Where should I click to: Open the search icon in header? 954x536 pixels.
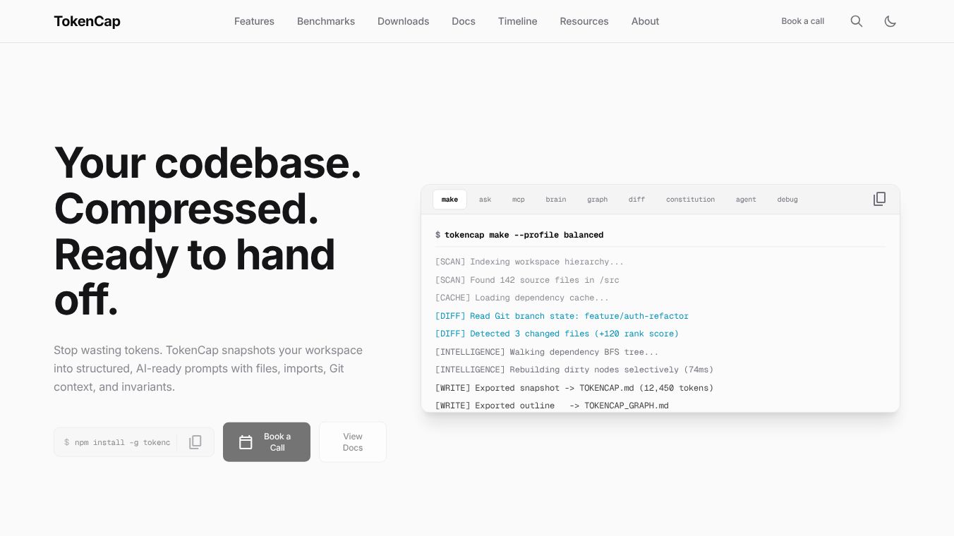click(857, 21)
